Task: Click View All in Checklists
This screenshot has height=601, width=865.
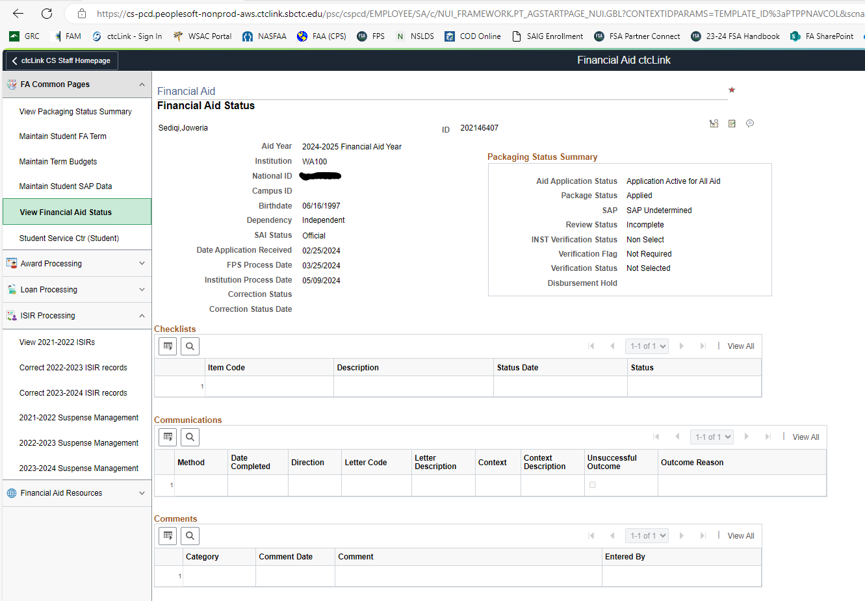Action: coord(741,346)
